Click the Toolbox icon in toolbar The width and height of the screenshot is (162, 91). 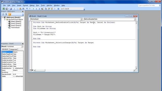pos(55,9)
